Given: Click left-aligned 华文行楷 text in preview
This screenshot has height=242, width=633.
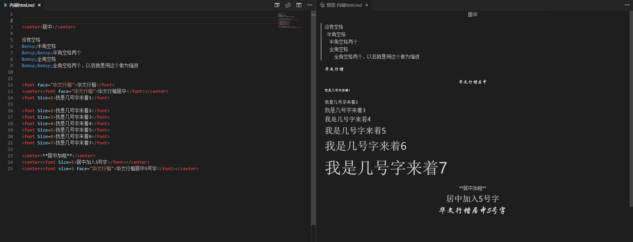Looking at the screenshot, I should [334, 69].
